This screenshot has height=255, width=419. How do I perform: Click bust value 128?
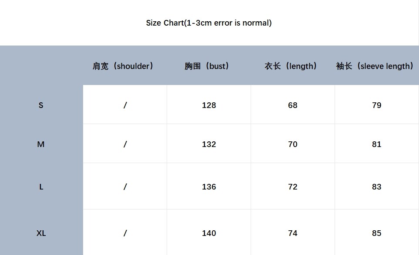(x=209, y=105)
